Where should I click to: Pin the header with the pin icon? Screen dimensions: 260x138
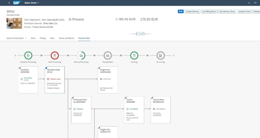143,34
